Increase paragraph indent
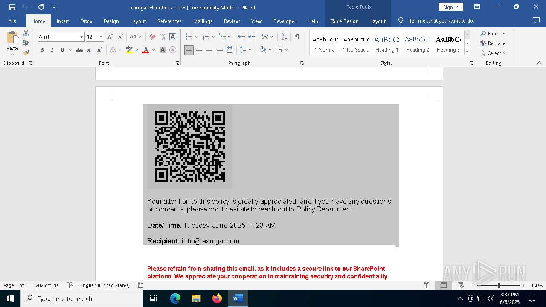Screen dimensions: 546x307 click(252, 37)
